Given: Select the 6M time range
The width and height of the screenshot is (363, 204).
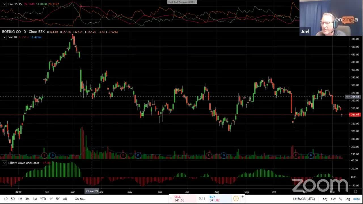Looking at the screenshot, I should [35, 199].
